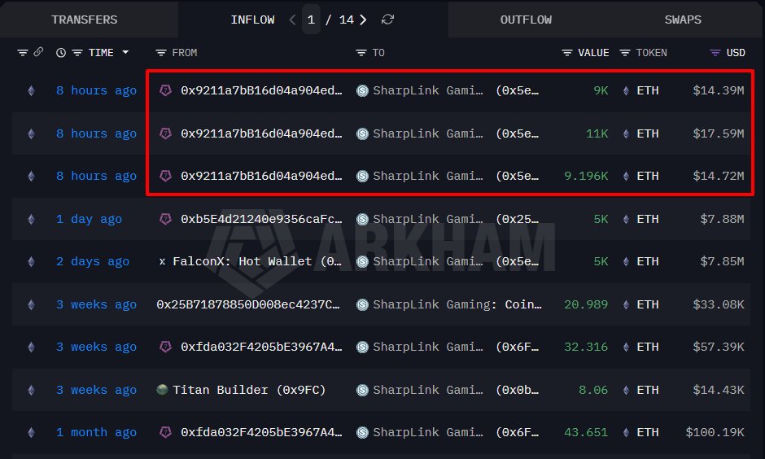Click the $7.85M USD value
765x459 pixels.
(x=722, y=261)
